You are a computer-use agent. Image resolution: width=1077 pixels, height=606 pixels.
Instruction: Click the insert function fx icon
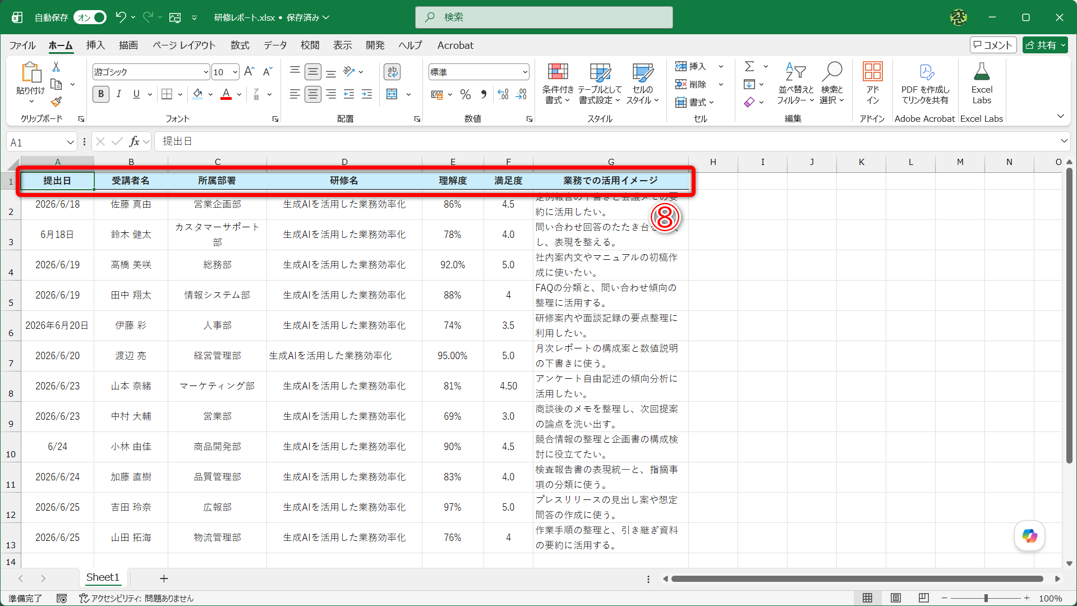tap(134, 141)
